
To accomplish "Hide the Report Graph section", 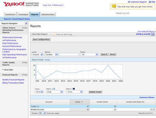I will click(x=47, y=60).
